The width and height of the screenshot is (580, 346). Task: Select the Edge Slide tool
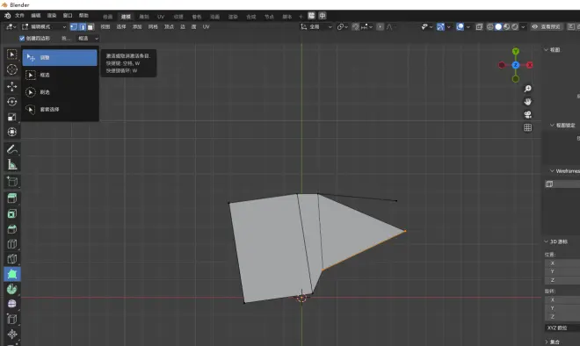[x=11, y=319]
